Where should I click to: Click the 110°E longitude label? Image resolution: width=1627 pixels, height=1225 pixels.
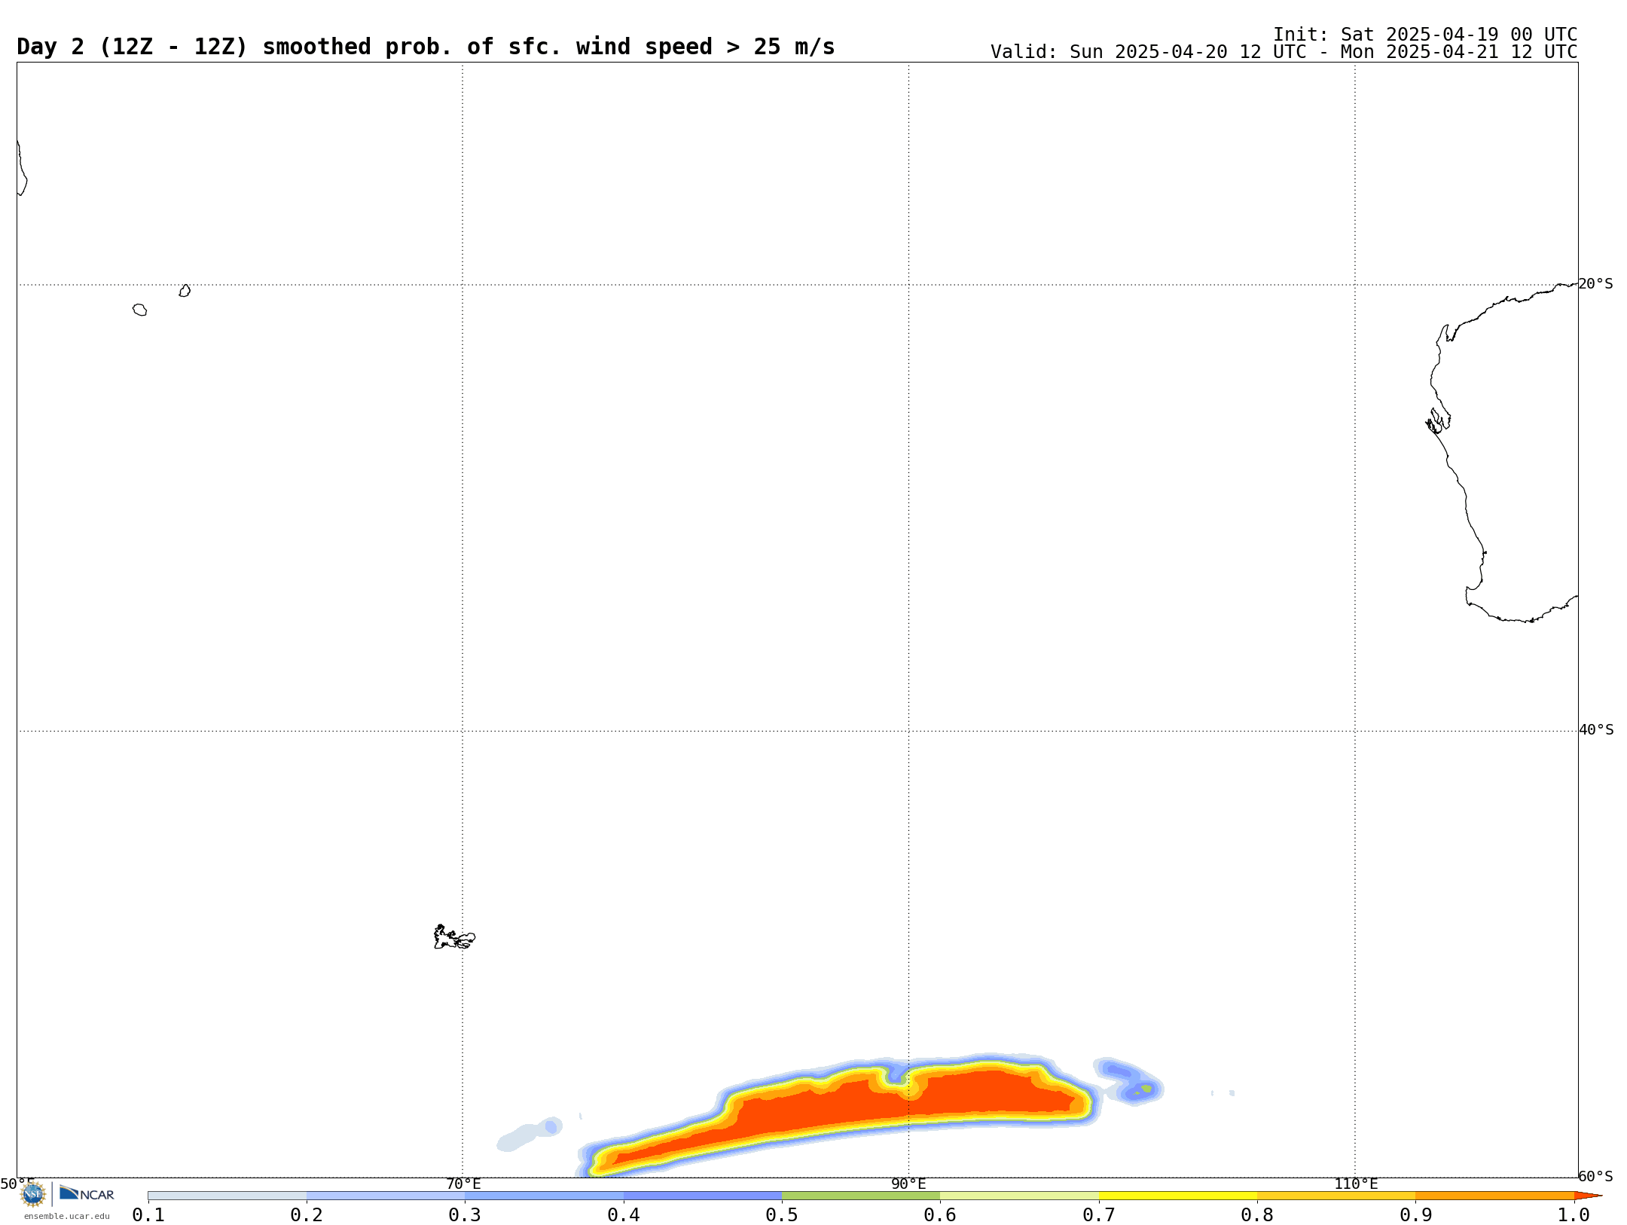coord(1356,1184)
